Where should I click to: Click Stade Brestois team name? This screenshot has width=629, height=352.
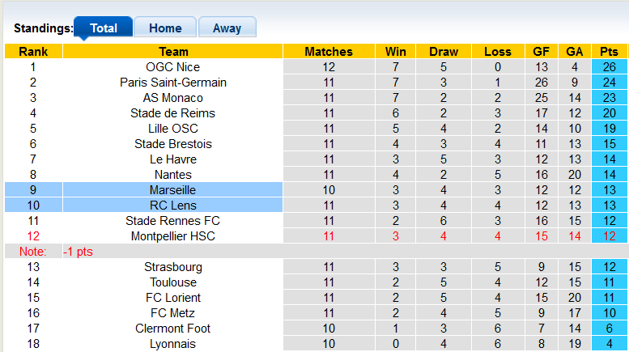coord(173,144)
